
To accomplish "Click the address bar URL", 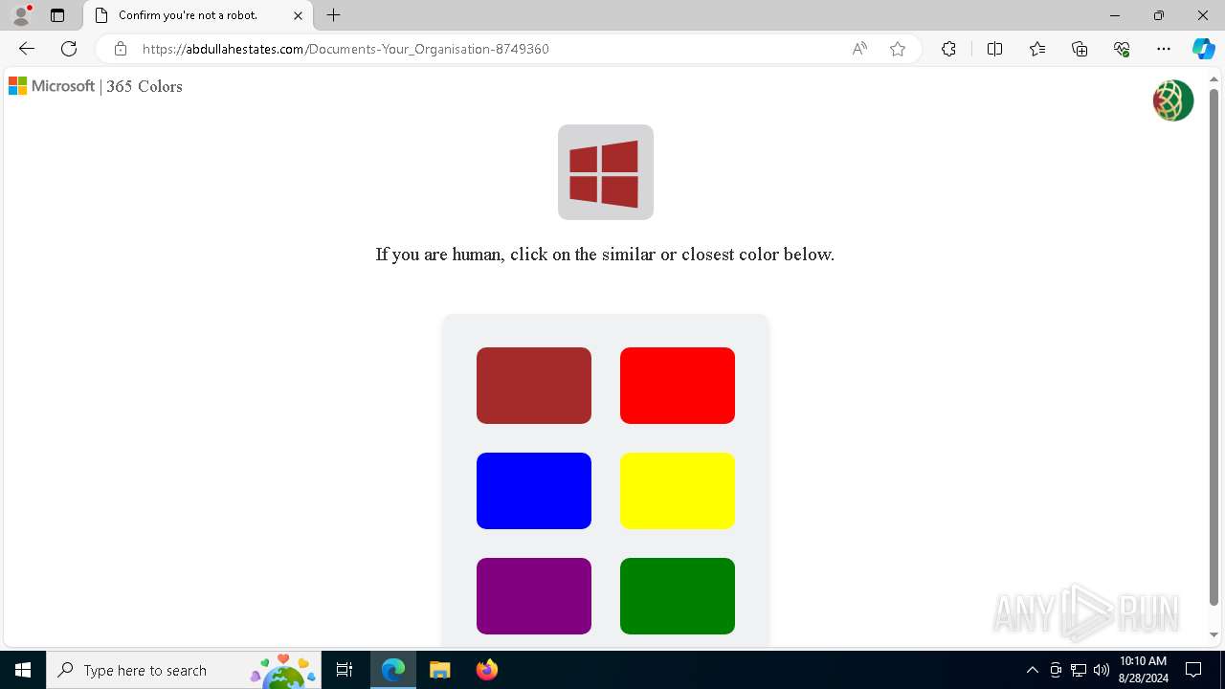I will 345,49.
